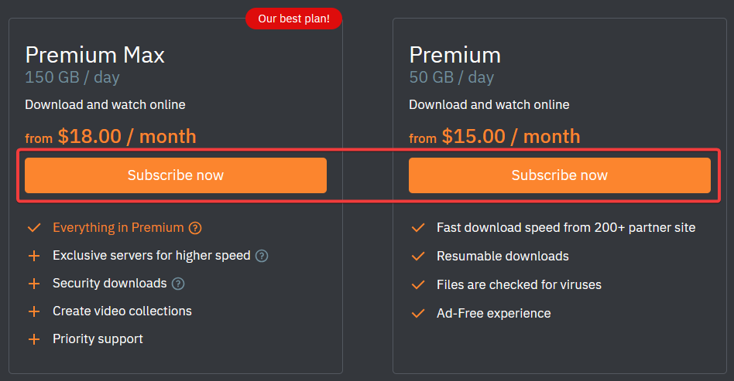
Task: Click checkmark beside Files are checked for viruses
Action: [x=418, y=285]
